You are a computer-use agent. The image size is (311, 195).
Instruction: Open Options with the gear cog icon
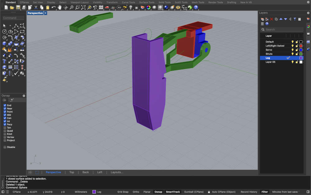[x=178, y=7]
